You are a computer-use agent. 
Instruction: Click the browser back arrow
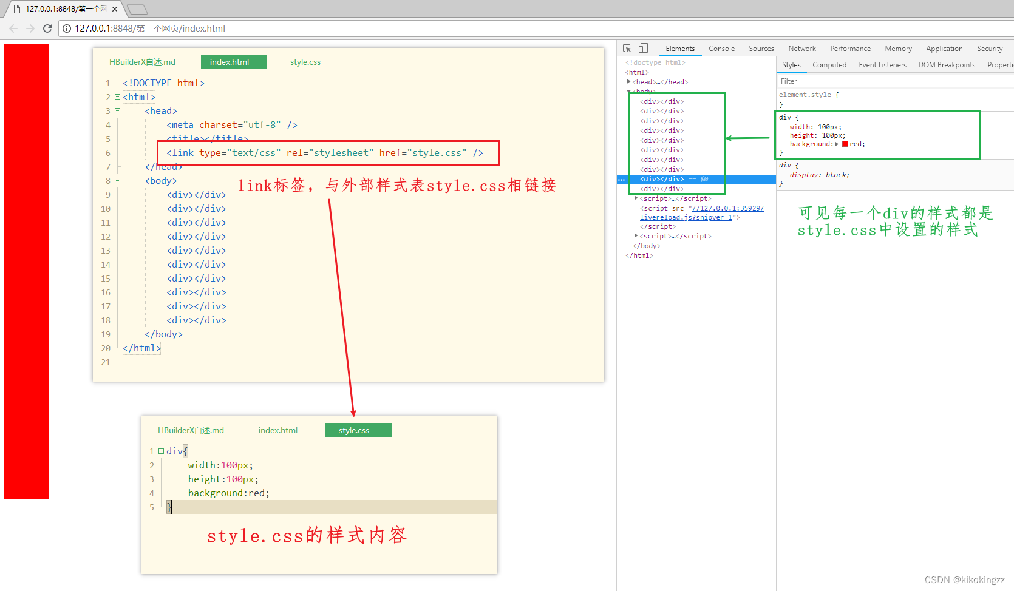coord(13,29)
